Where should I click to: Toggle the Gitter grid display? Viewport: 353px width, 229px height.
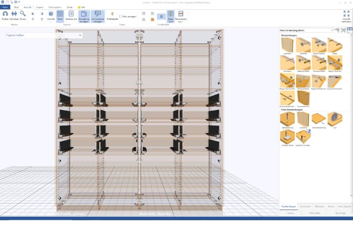coord(60,16)
